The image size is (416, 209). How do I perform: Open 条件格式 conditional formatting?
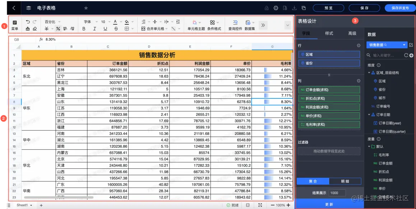214,25
